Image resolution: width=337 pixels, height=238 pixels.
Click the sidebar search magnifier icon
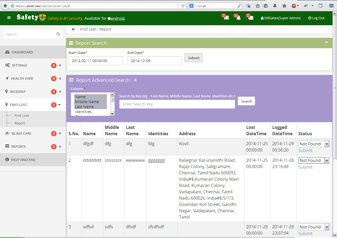pyautogui.click(x=58, y=34)
